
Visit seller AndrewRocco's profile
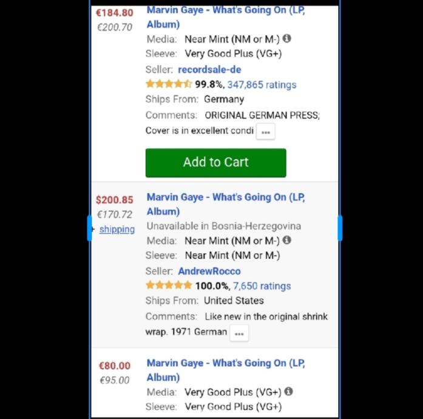[209, 271]
